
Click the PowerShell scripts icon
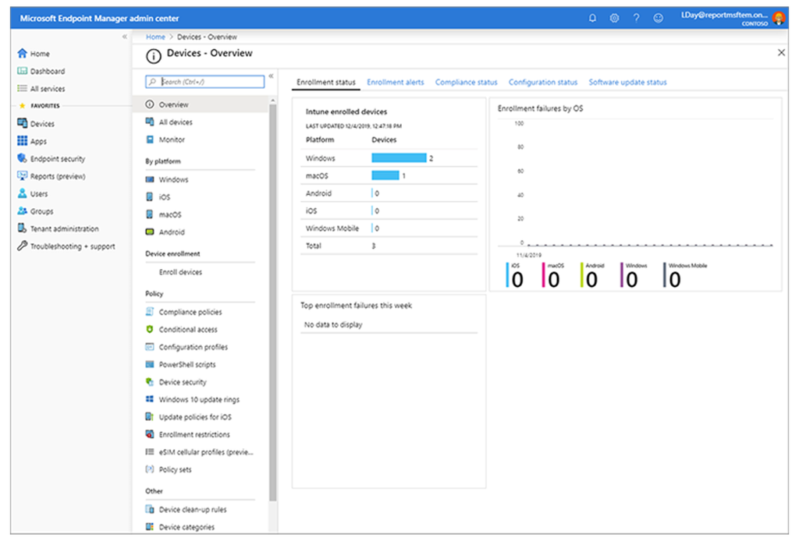click(x=150, y=364)
